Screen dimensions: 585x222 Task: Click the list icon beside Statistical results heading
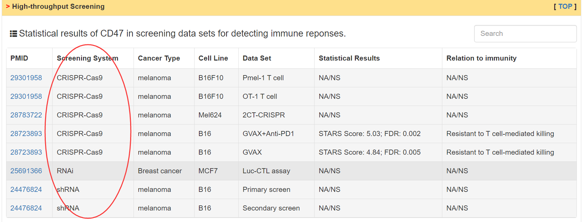click(13, 34)
